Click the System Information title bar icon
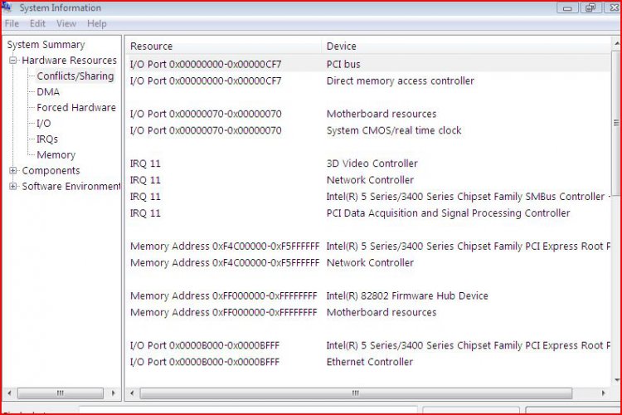The width and height of the screenshot is (622, 415). point(9,8)
